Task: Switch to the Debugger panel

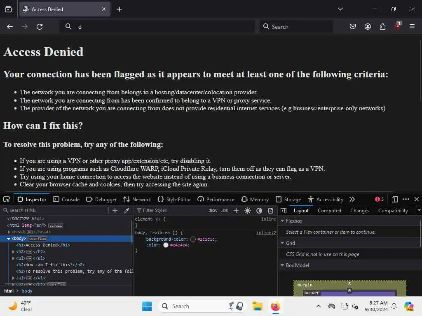Action: (x=101, y=200)
